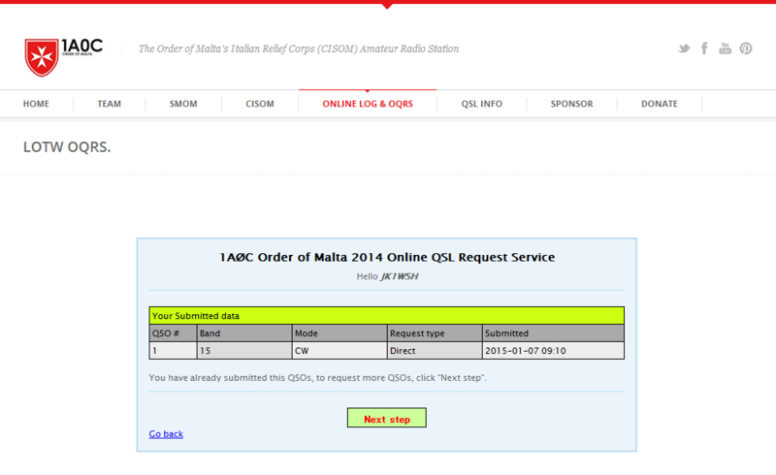Click the LOTW OQRS. page heading
The width and height of the screenshot is (776, 475).
click(x=67, y=147)
